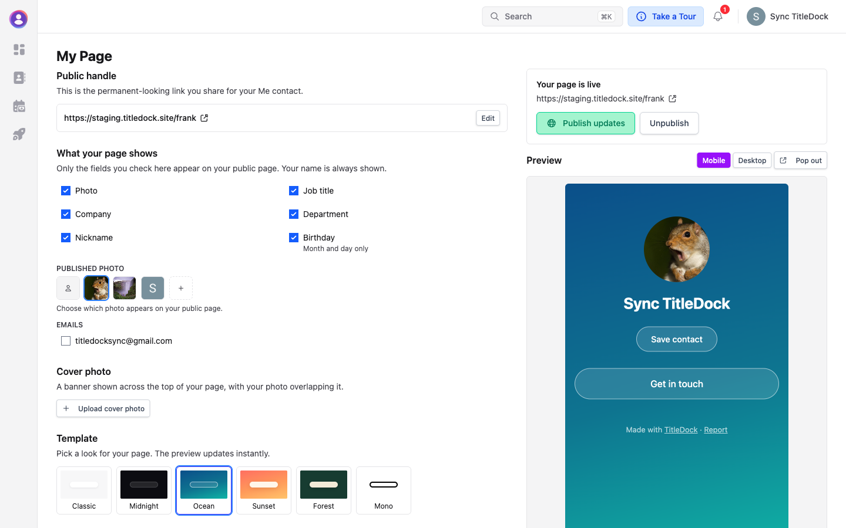
Task: Uncheck the Company field
Action: coord(66,214)
